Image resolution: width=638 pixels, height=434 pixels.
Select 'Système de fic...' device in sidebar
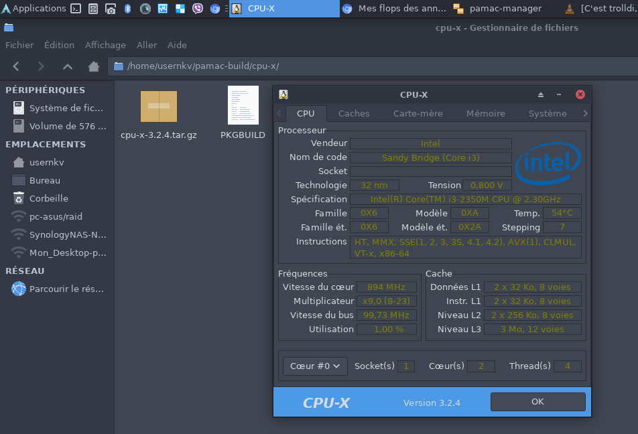pos(58,108)
